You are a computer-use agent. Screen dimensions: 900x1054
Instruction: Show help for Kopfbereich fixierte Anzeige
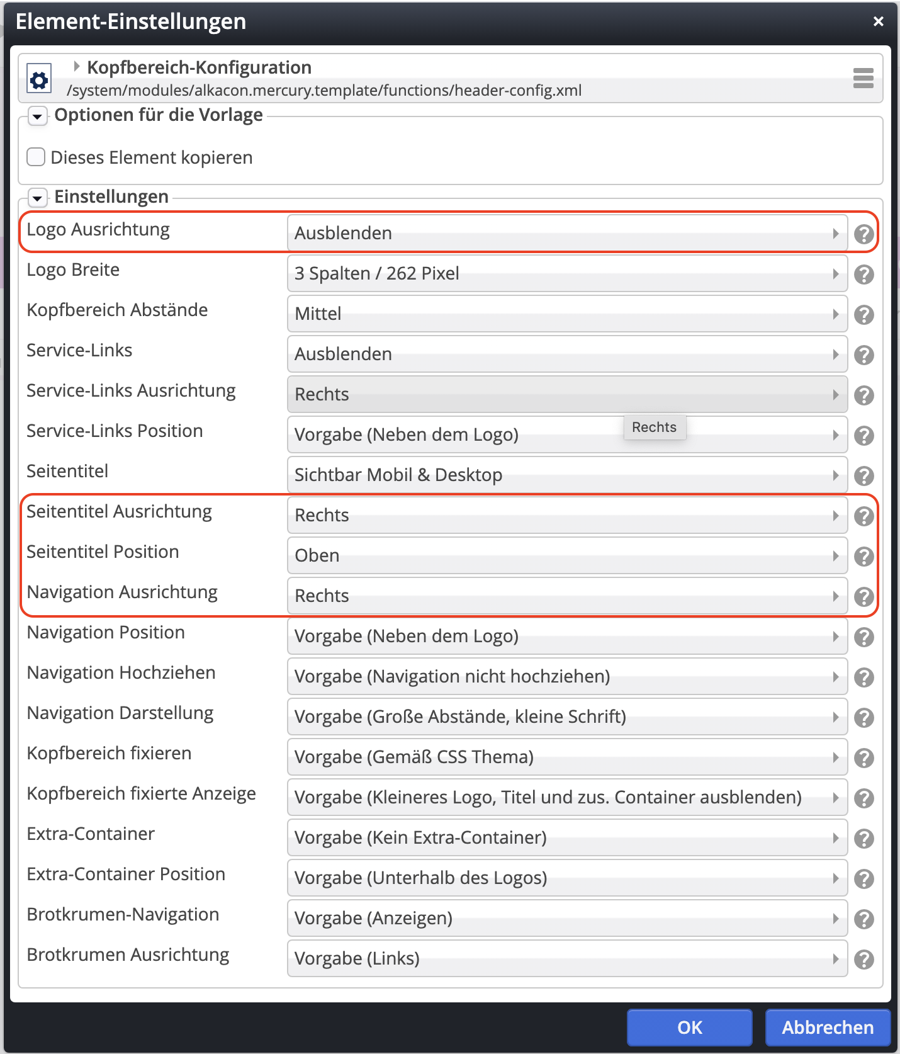click(864, 798)
